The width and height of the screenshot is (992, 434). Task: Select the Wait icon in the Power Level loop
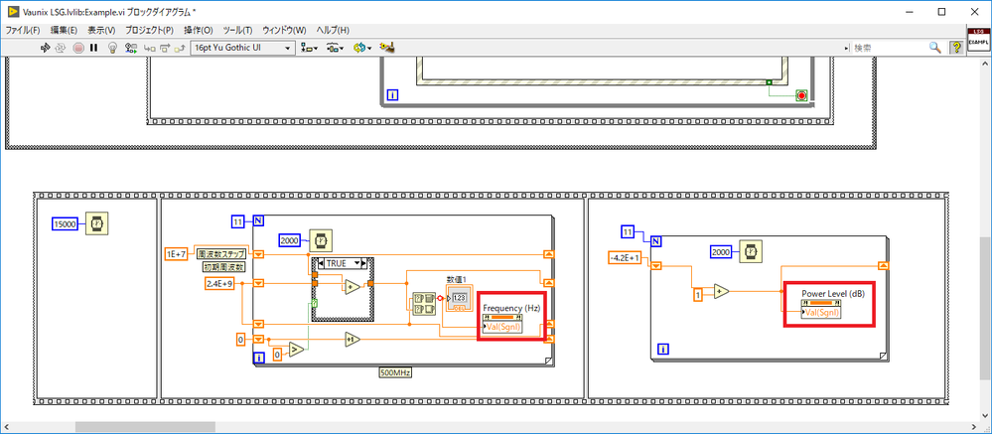(752, 252)
